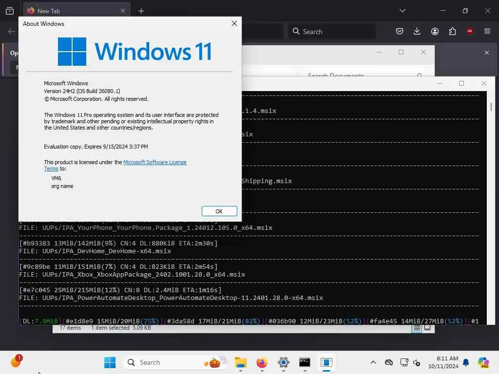Open the widgets icon with badge
Screen dimensions: 499x374
16,361
